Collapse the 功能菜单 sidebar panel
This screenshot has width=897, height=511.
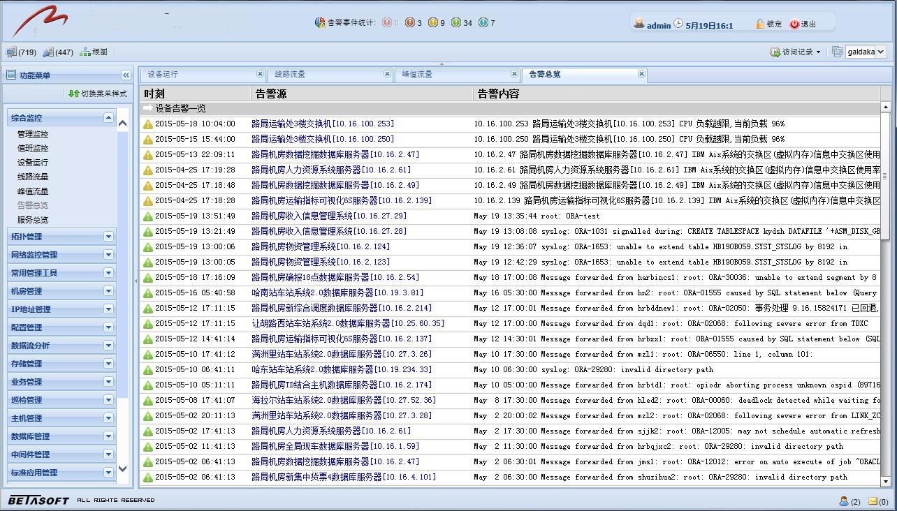tap(126, 75)
